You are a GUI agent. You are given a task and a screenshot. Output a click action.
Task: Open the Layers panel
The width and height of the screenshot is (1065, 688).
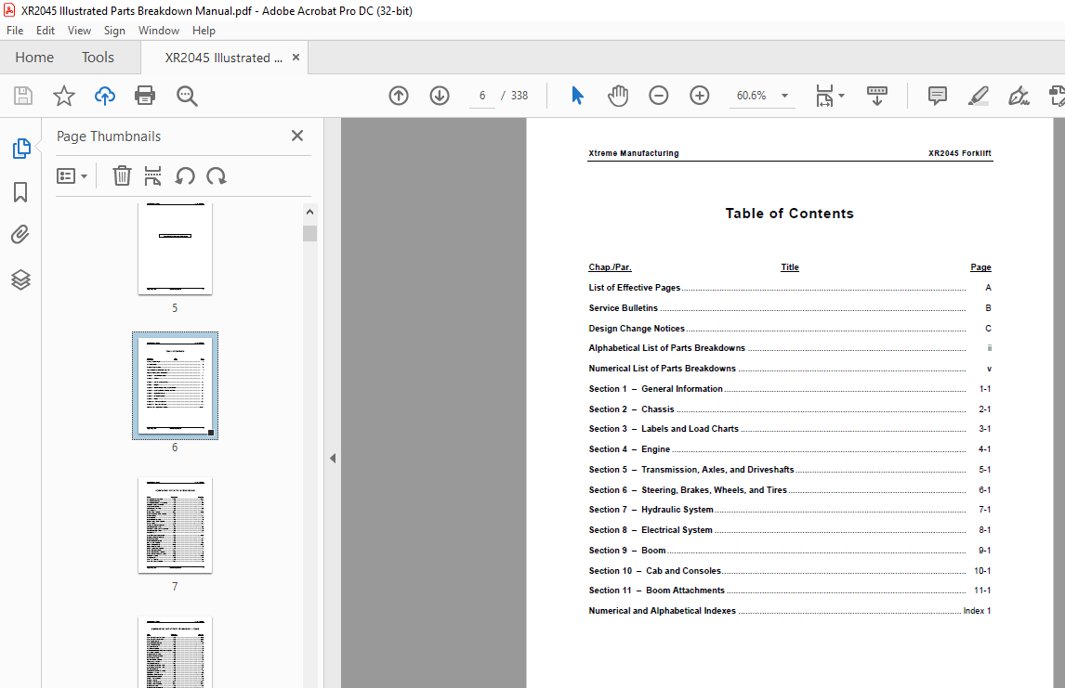[x=20, y=279]
